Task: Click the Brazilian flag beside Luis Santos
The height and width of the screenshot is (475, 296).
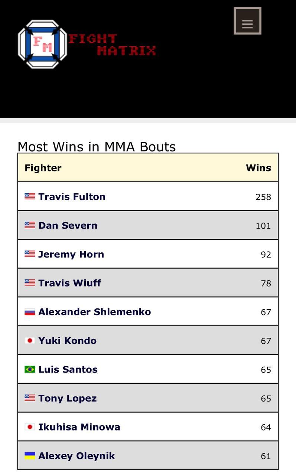Action: tap(30, 369)
